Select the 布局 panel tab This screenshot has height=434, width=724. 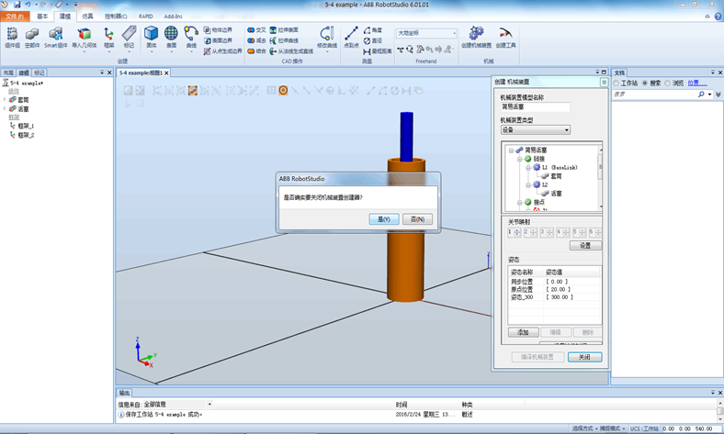[8, 72]
